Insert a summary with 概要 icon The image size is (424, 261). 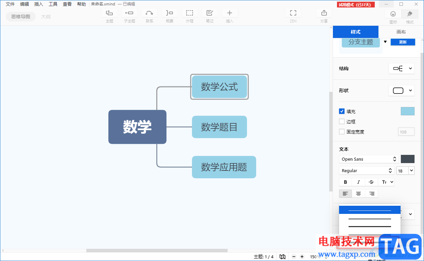(x=170, y=13)
